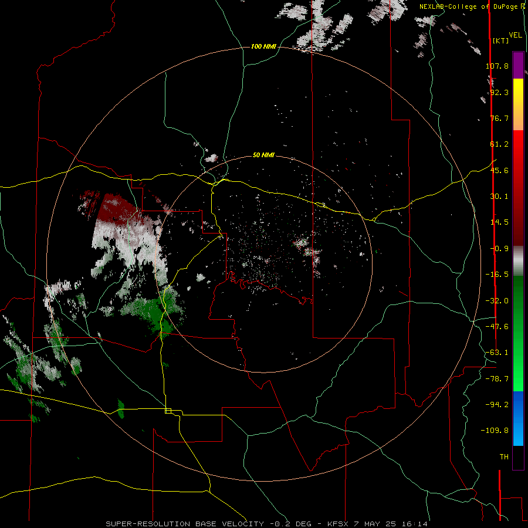The width and height of the screenshot is (528, 528).
Task: Pick the yellow-orange segment of velocity color bar
Action: click(x=518, y=104)
